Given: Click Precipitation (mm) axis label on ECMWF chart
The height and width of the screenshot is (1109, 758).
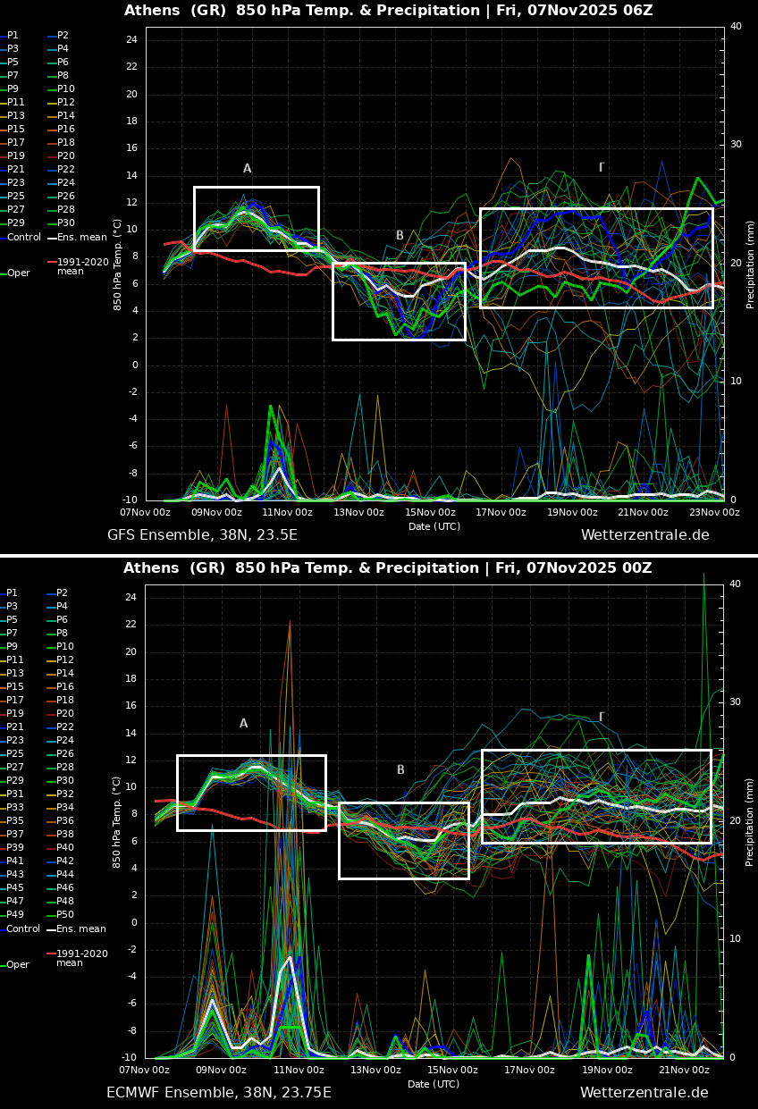Looking at the screenshot, I should click(751, 822).
